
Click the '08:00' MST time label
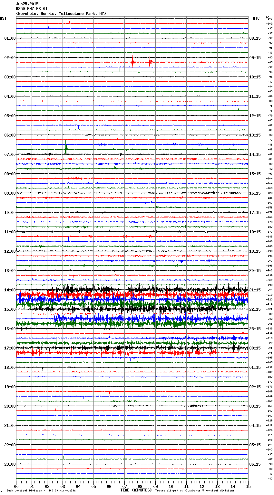coord(10,174)
